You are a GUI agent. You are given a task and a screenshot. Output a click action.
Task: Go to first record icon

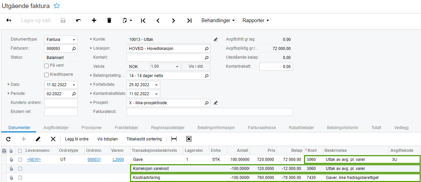tap(143, 20)
